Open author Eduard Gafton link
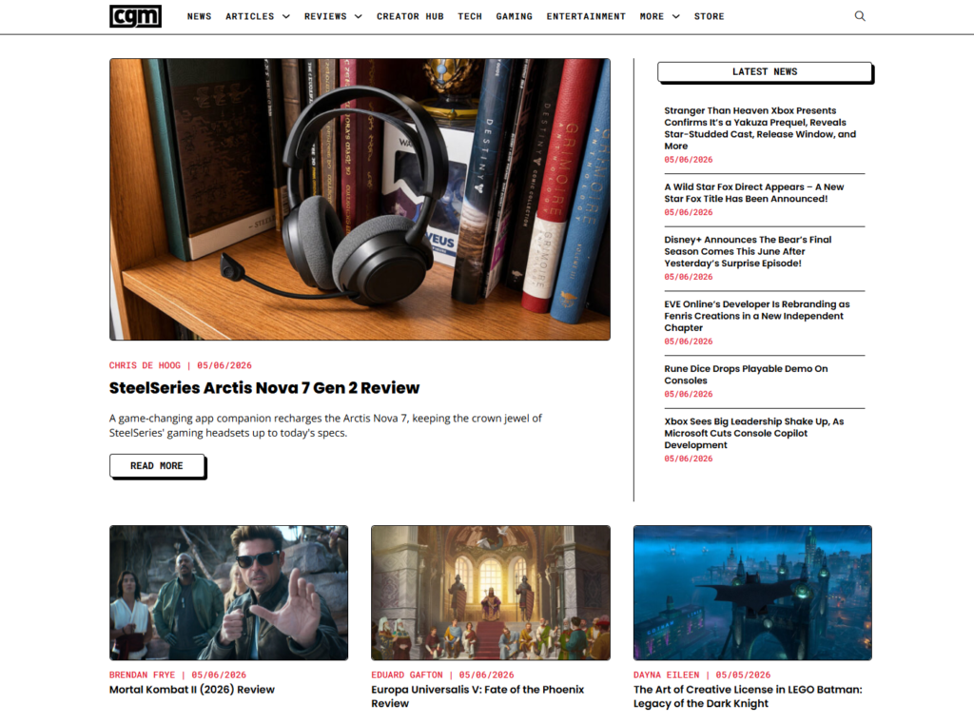Screen dimensions: 974x723 [x=407, y=675]
